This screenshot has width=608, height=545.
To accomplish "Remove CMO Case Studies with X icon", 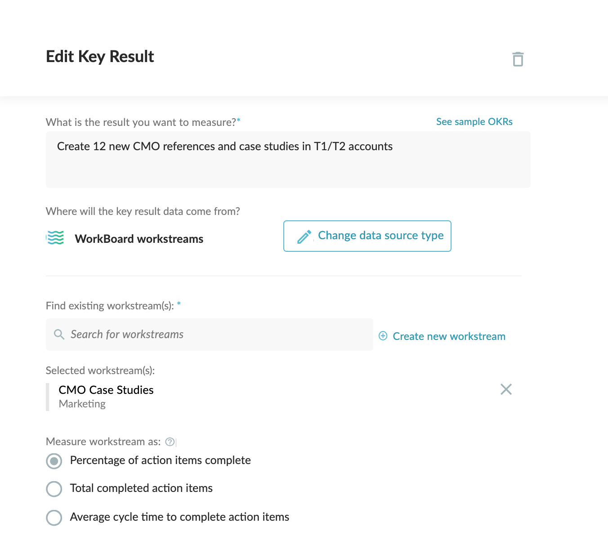I will [506, 389].
